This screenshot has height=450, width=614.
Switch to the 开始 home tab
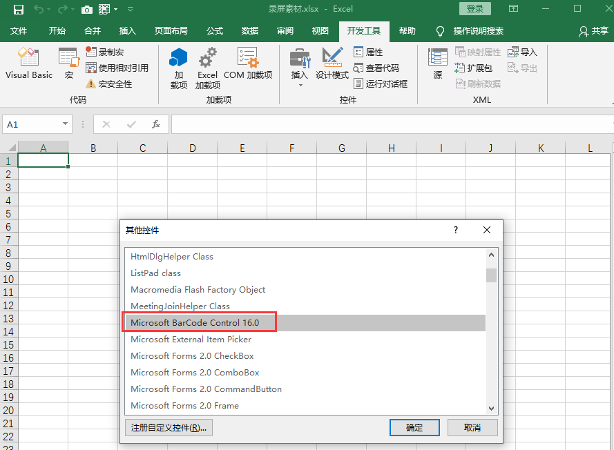pyautogui.click(x=57, y=31)
